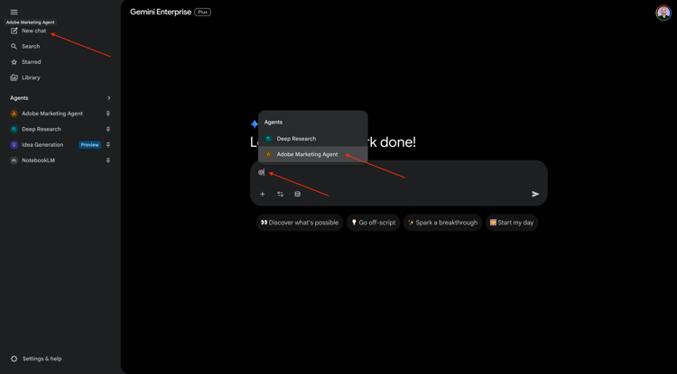
Task: Open Adobe Marketing Agent in sidebar
Action: (x=52, y=114)
